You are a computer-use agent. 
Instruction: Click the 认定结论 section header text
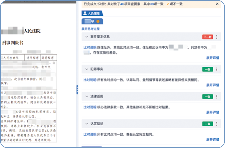click(x=97, y=124)
